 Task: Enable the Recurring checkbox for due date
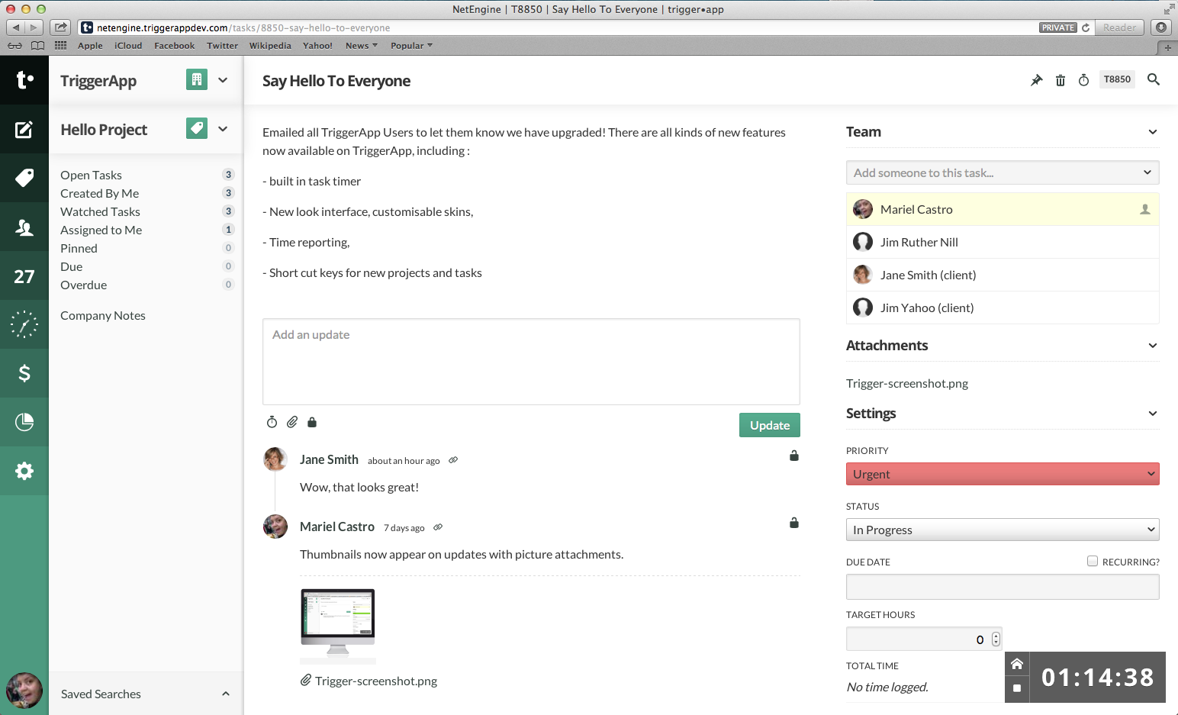[x=1091, y=560]
